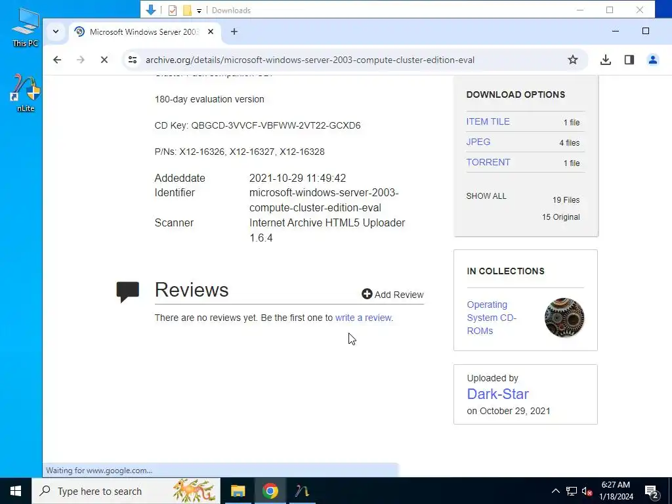672x504 pixels.
Task: Click the 19 Files count
Action: (566, 200)
